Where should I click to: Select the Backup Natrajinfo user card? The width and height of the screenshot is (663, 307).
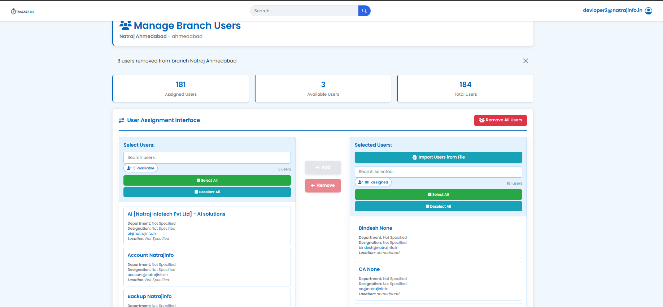[207, 298]
